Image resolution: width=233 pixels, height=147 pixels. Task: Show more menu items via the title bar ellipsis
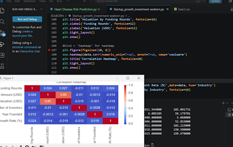[68, 1]
